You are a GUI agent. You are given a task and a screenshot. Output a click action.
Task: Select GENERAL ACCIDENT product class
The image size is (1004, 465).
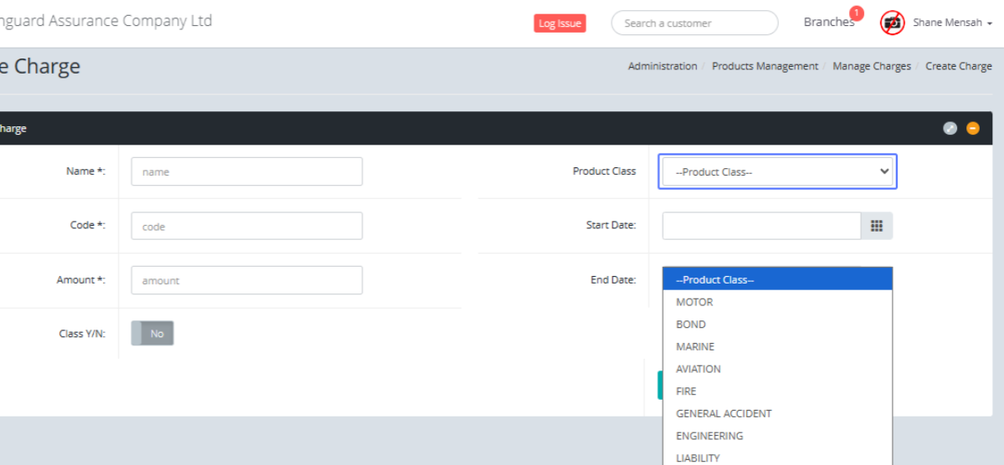724,413
